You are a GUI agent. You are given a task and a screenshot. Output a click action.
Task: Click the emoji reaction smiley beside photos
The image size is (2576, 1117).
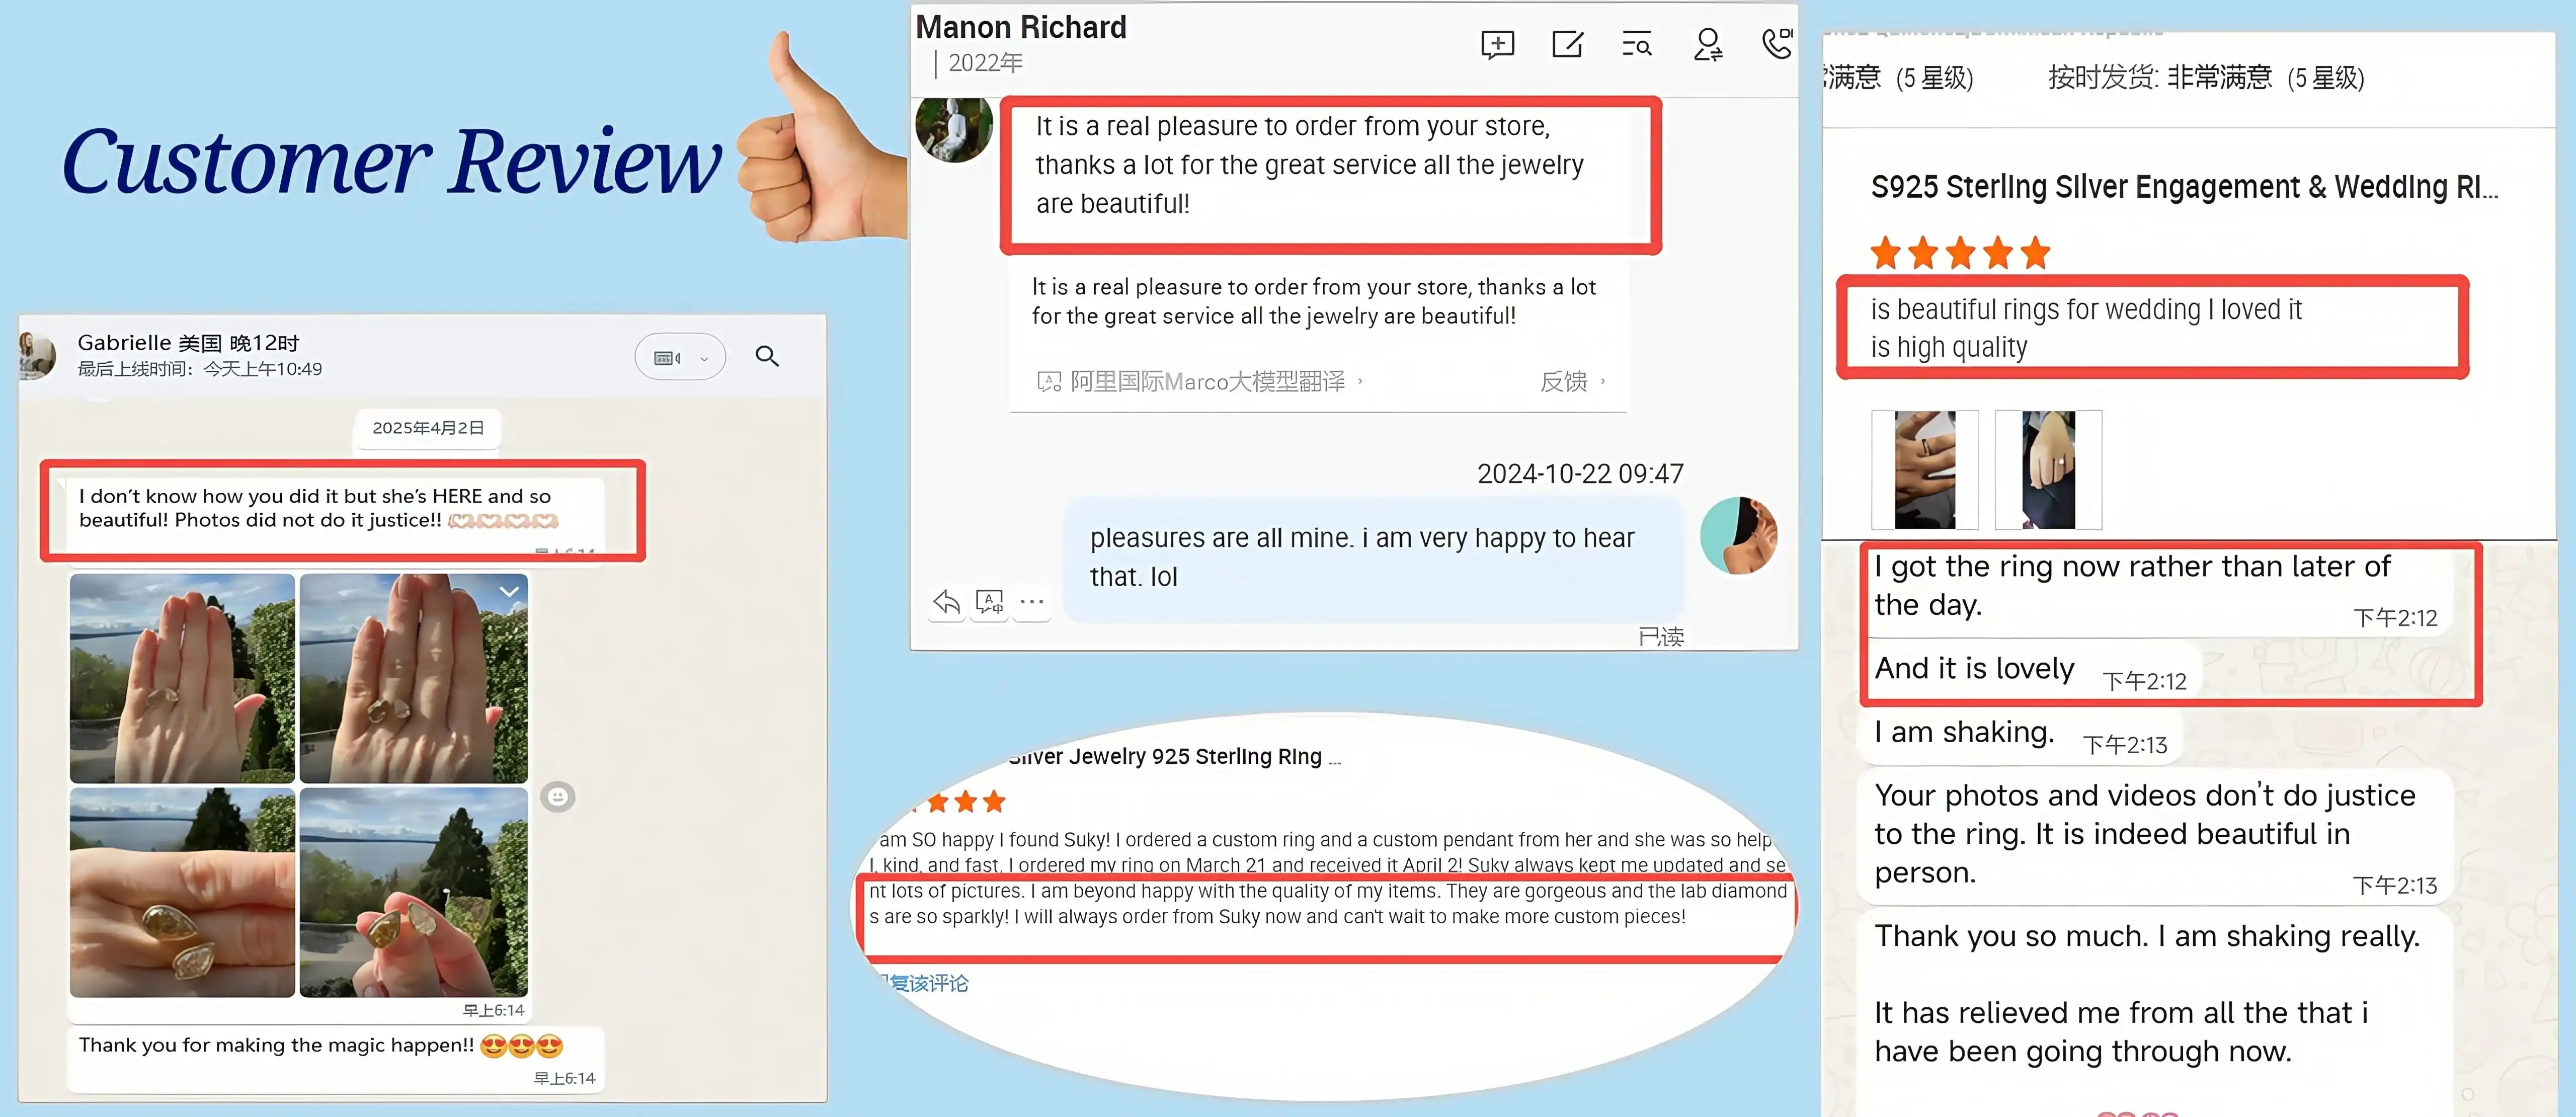tap(558, 796)
